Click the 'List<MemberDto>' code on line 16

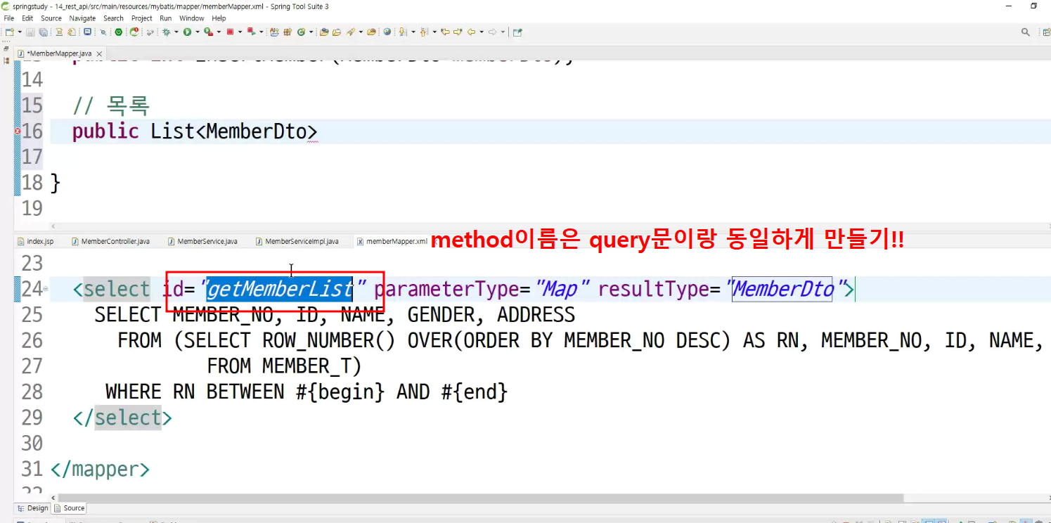[x=234, y=131]
